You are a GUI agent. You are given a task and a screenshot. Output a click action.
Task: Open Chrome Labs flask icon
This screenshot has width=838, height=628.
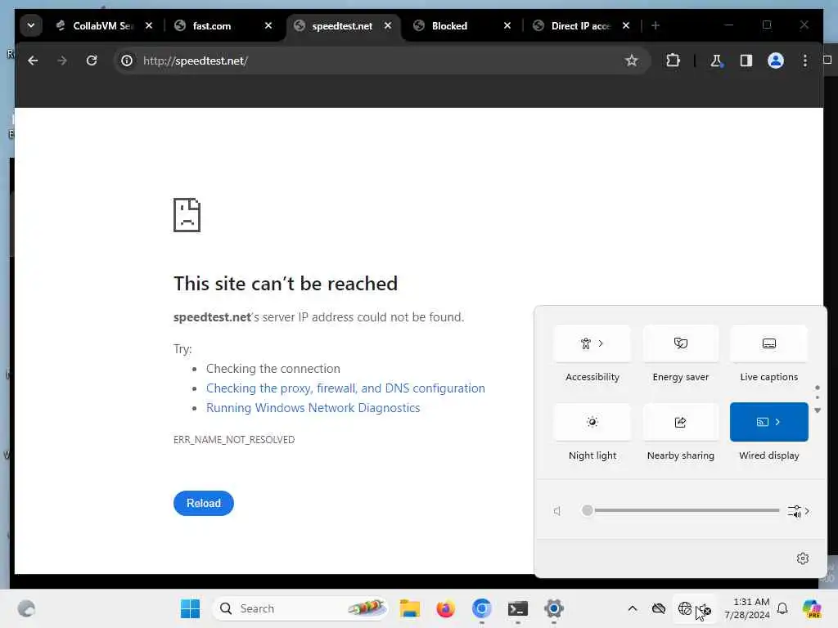pos(716,61)
